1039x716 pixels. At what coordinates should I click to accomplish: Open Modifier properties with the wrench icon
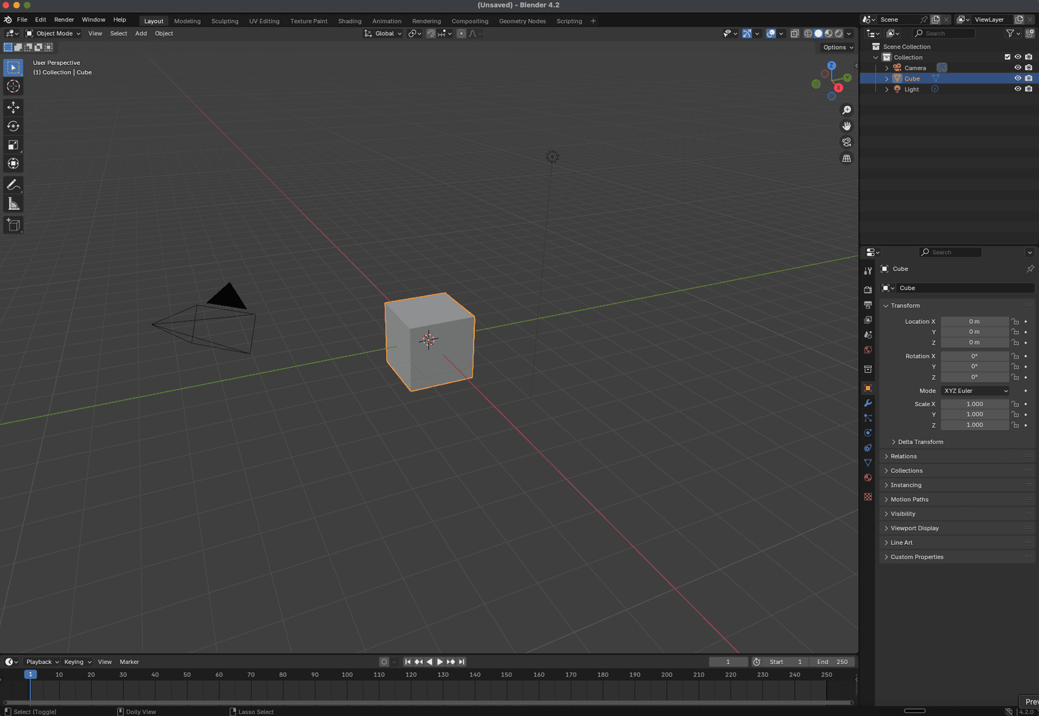coord(868,403)
